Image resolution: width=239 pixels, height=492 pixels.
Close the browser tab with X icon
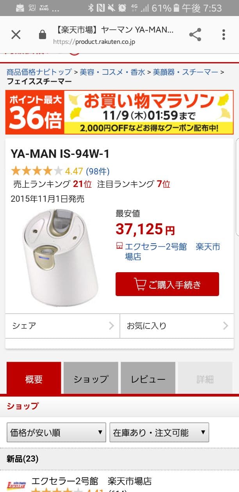16,35
